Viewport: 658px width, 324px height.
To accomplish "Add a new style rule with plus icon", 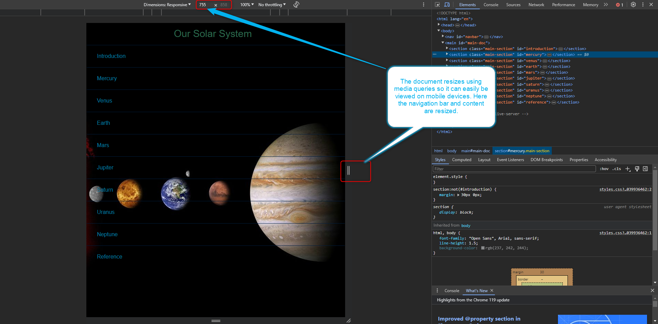I will (628, 169).
